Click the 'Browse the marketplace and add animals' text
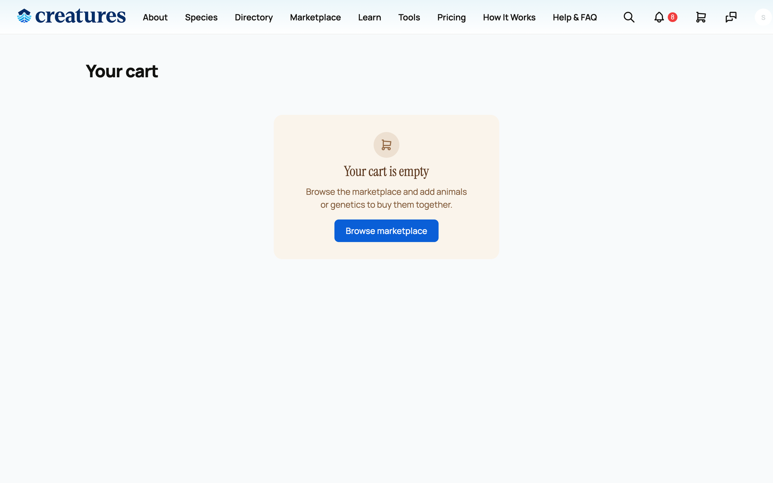Screen dimensions: 773x483 click(x=386, y=192)
